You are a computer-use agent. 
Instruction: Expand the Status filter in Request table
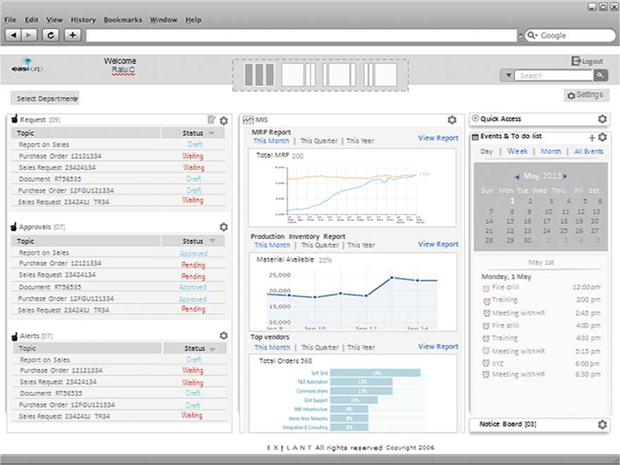tap(211, 133)
